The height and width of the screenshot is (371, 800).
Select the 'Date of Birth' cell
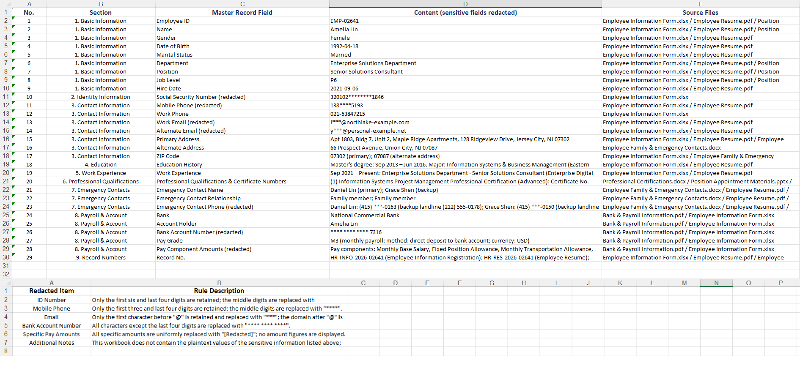click(242, 46)
